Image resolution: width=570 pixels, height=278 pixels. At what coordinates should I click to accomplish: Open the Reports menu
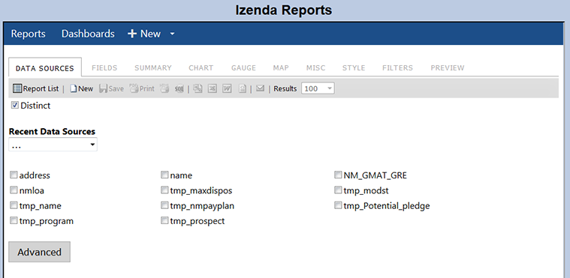(x=29, y=34)
